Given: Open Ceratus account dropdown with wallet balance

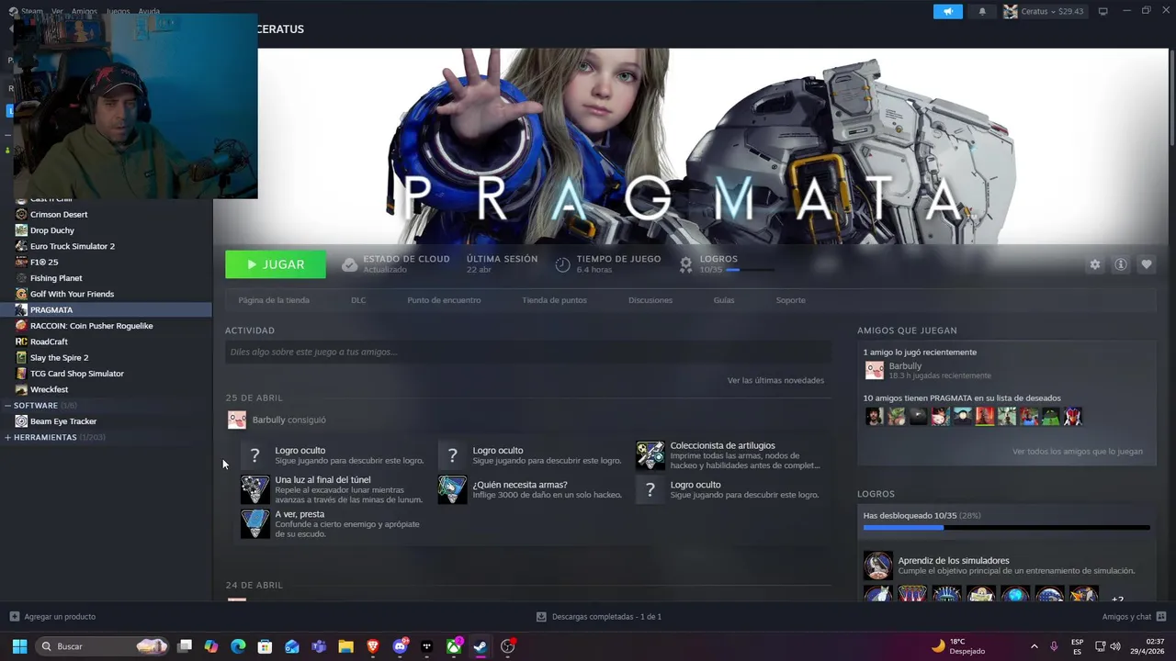Looking at the screenshot, I should (1045, 11).
